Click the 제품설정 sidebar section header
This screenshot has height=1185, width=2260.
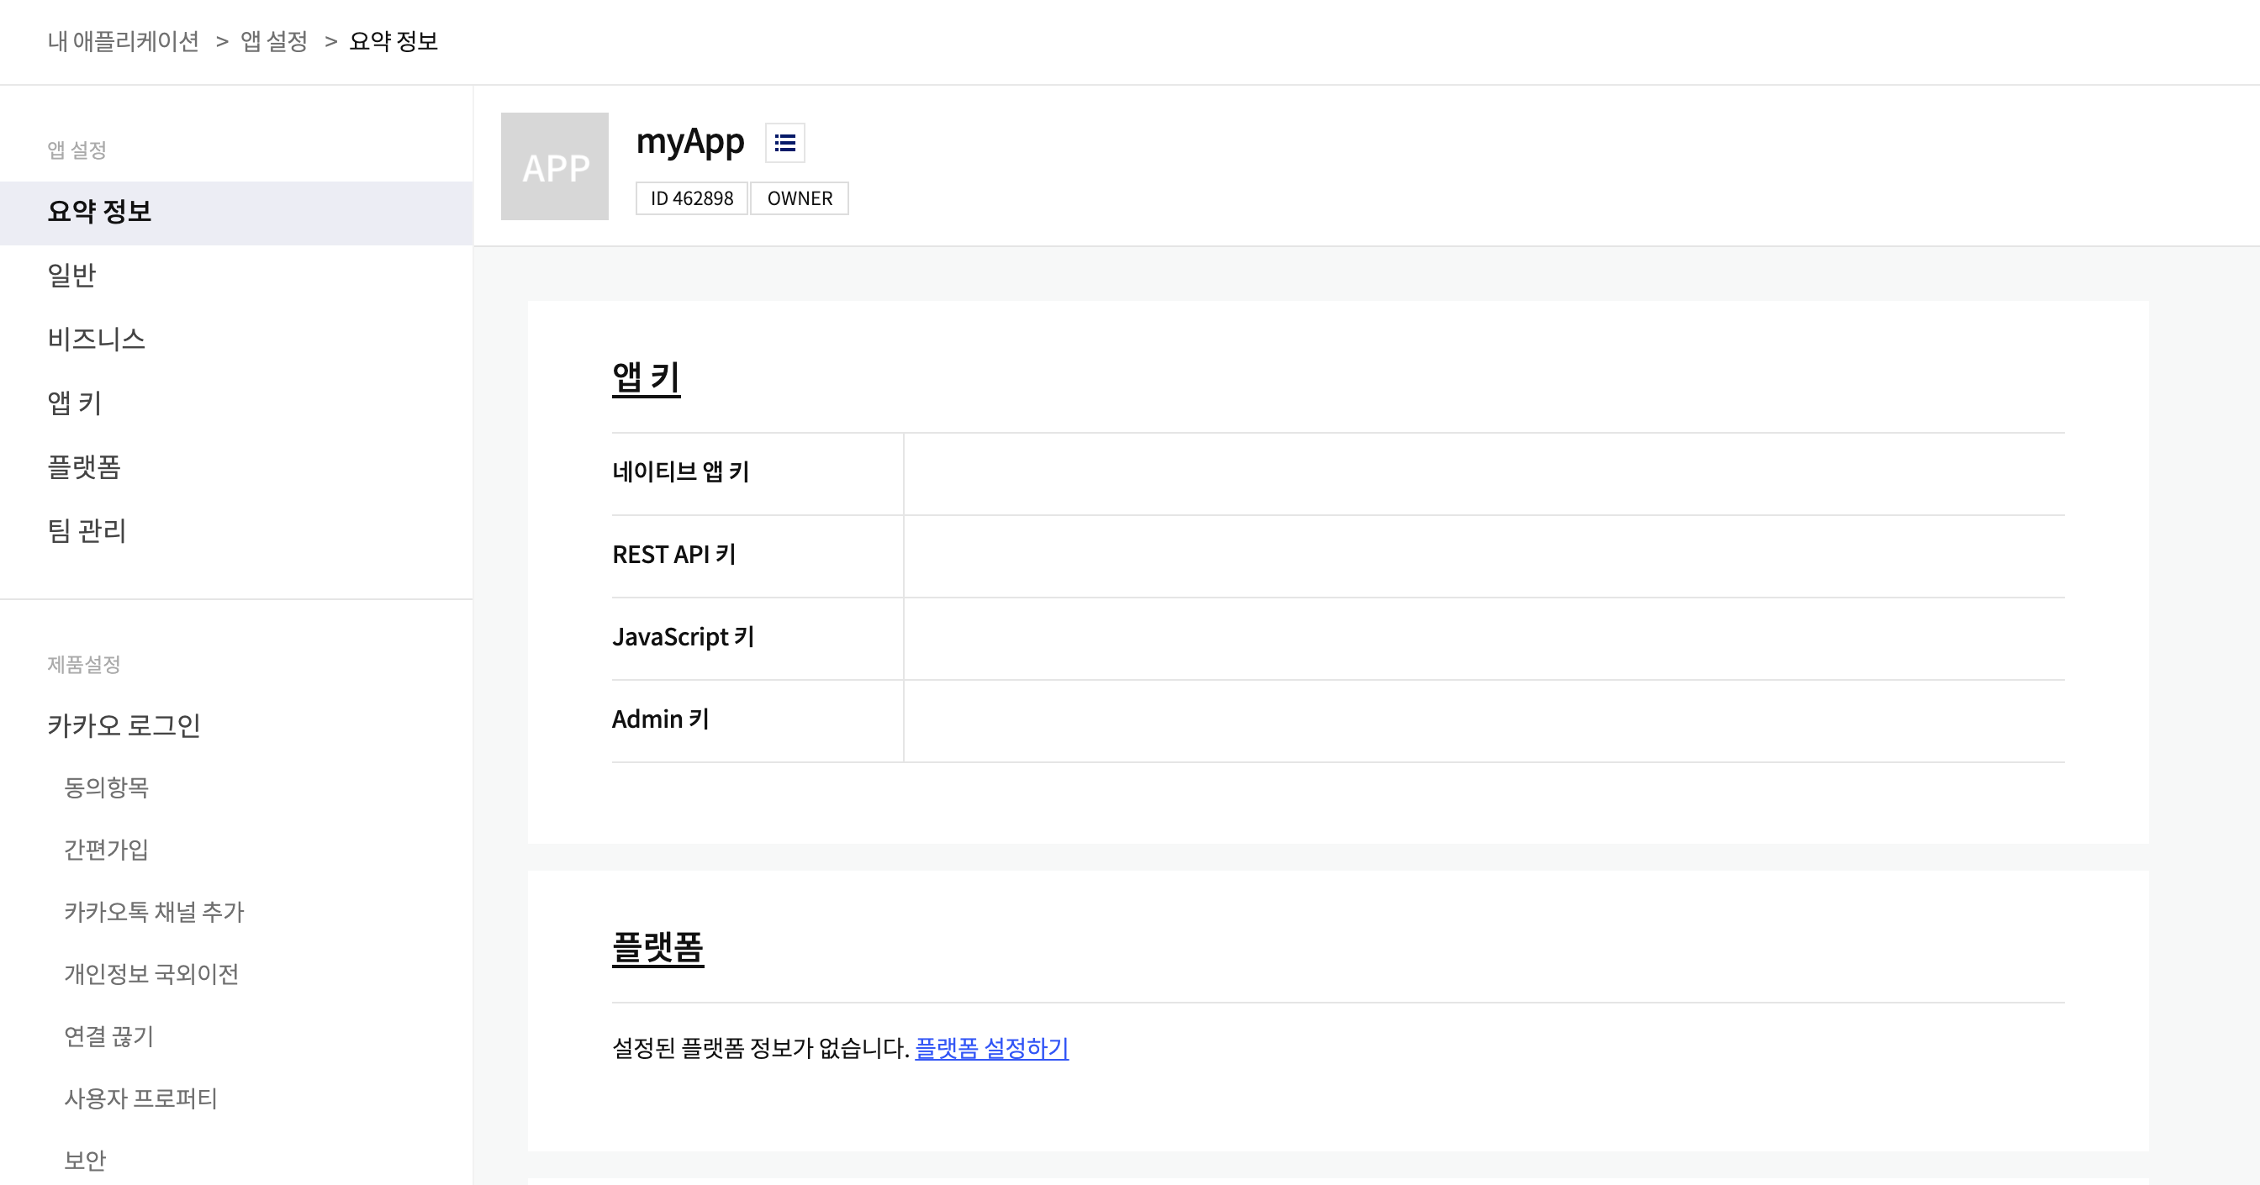point(83,665)
